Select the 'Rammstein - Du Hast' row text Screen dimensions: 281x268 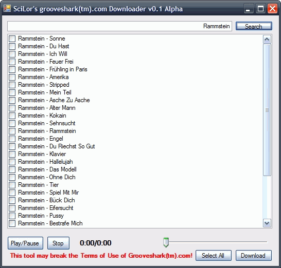[x=44, y=46]
